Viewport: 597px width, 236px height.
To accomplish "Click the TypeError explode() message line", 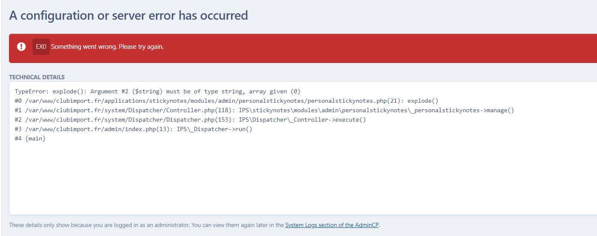I will click(158, 92).
